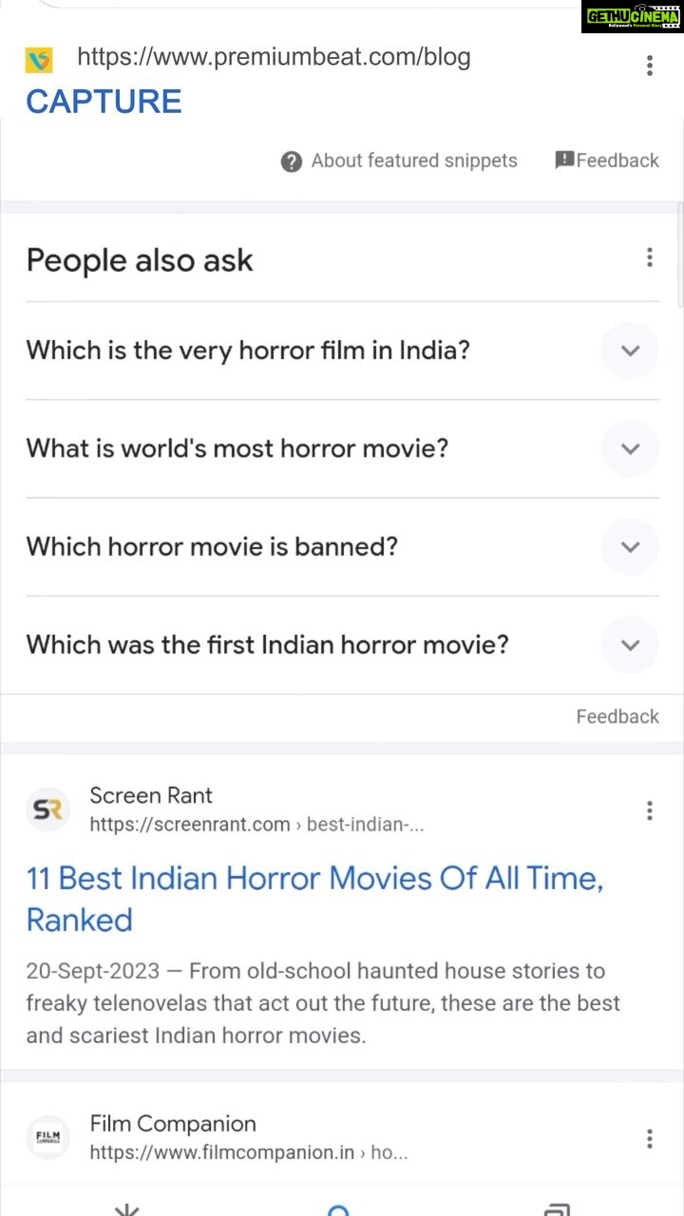Open the Screen Rant result three-dot menu
Viewport: 684px width, 1216px height.
coord(650,810)
